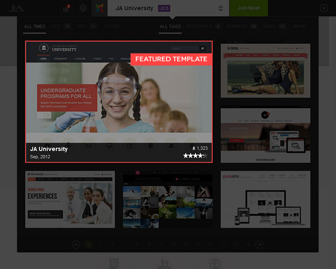Open the WordPress themes icon with badge

[x=67, y=8]
